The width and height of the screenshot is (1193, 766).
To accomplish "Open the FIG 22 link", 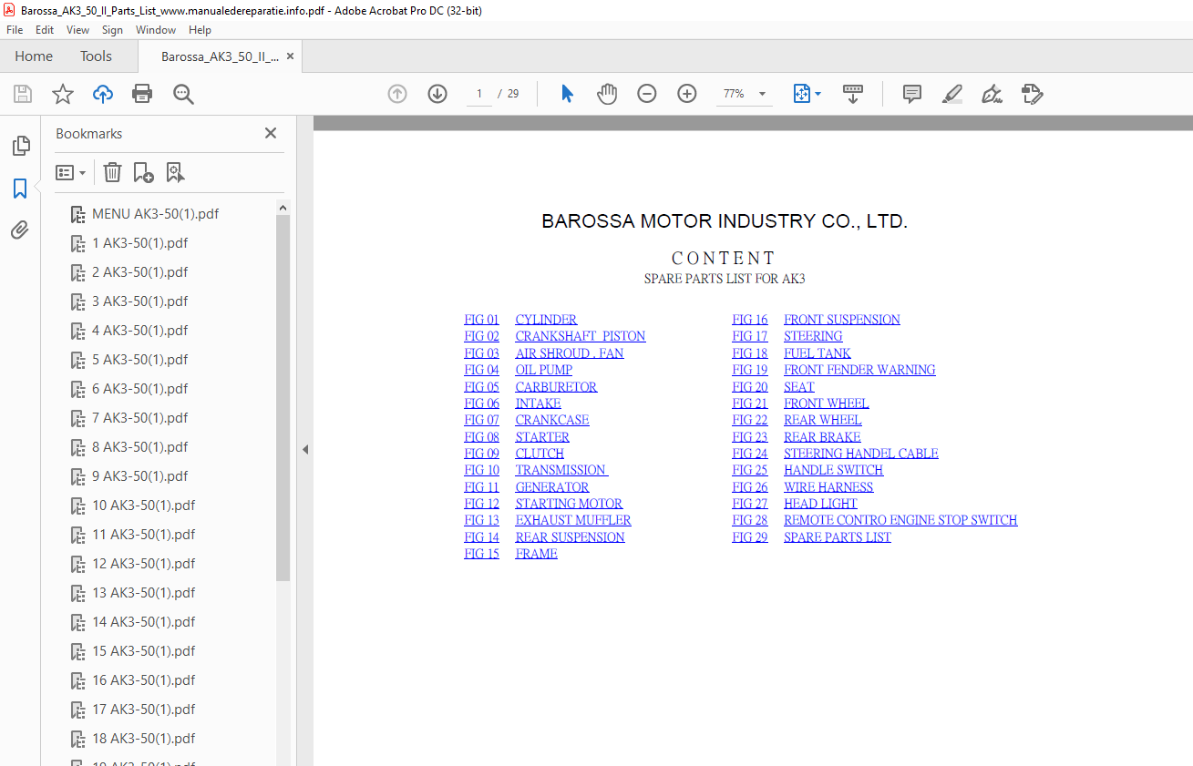I will point(750,420).
